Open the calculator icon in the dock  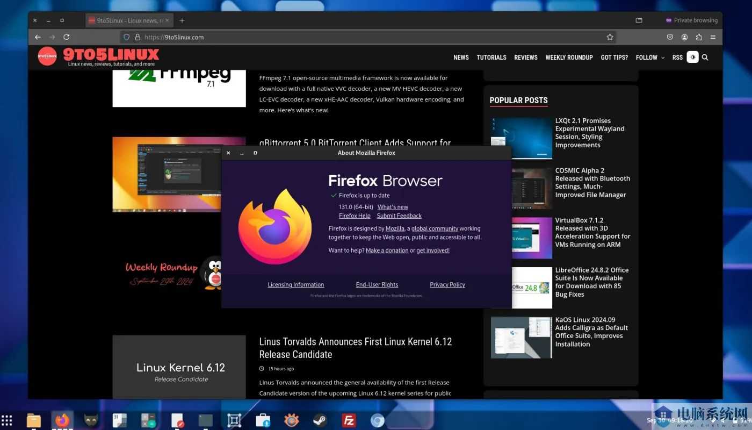point(148,420)
